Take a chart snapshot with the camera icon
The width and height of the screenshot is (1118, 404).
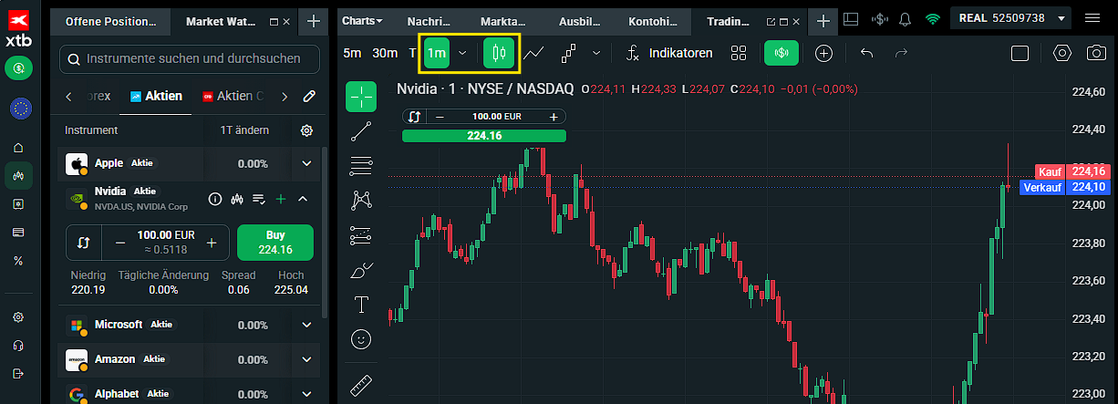[x=1096, y=53]
